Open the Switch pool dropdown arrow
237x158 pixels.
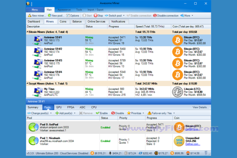(124, 15)
